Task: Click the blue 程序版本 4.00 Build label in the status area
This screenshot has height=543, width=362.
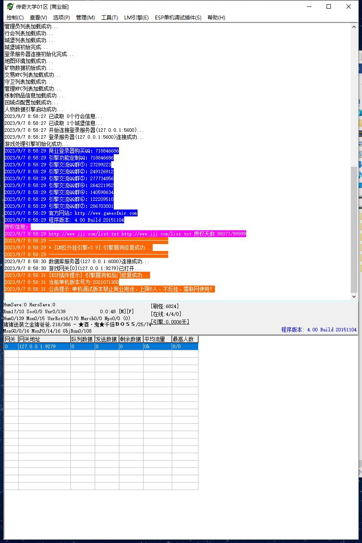Action: point(319,330)
